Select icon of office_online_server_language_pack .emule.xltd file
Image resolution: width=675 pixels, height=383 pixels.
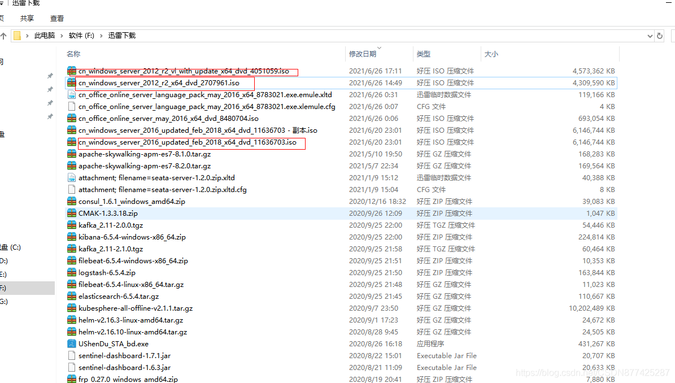point(72,95)
